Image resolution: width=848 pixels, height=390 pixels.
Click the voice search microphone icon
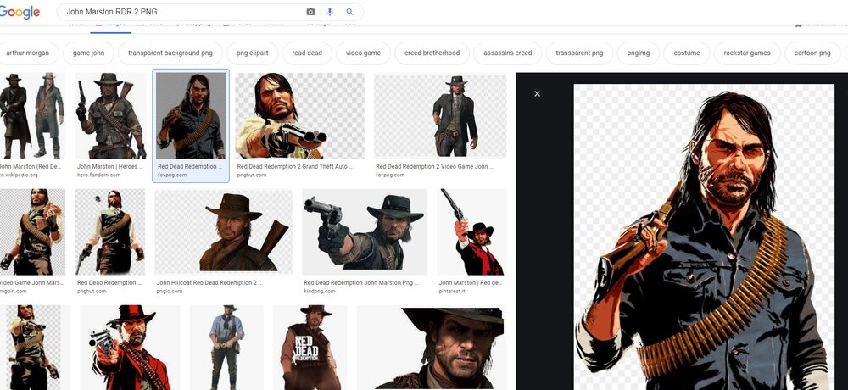tap(330, 12)
